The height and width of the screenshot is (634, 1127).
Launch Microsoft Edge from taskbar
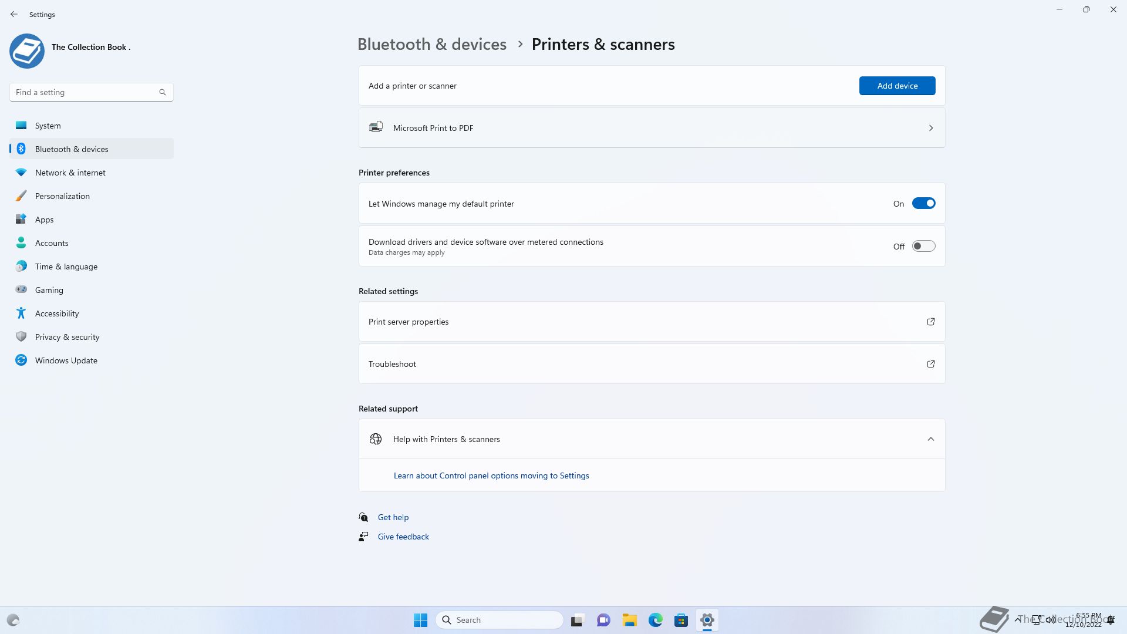click(656, 620)
